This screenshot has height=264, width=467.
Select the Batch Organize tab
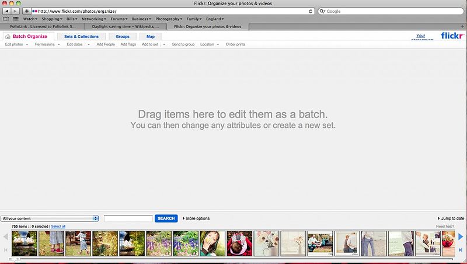(28, 36)
